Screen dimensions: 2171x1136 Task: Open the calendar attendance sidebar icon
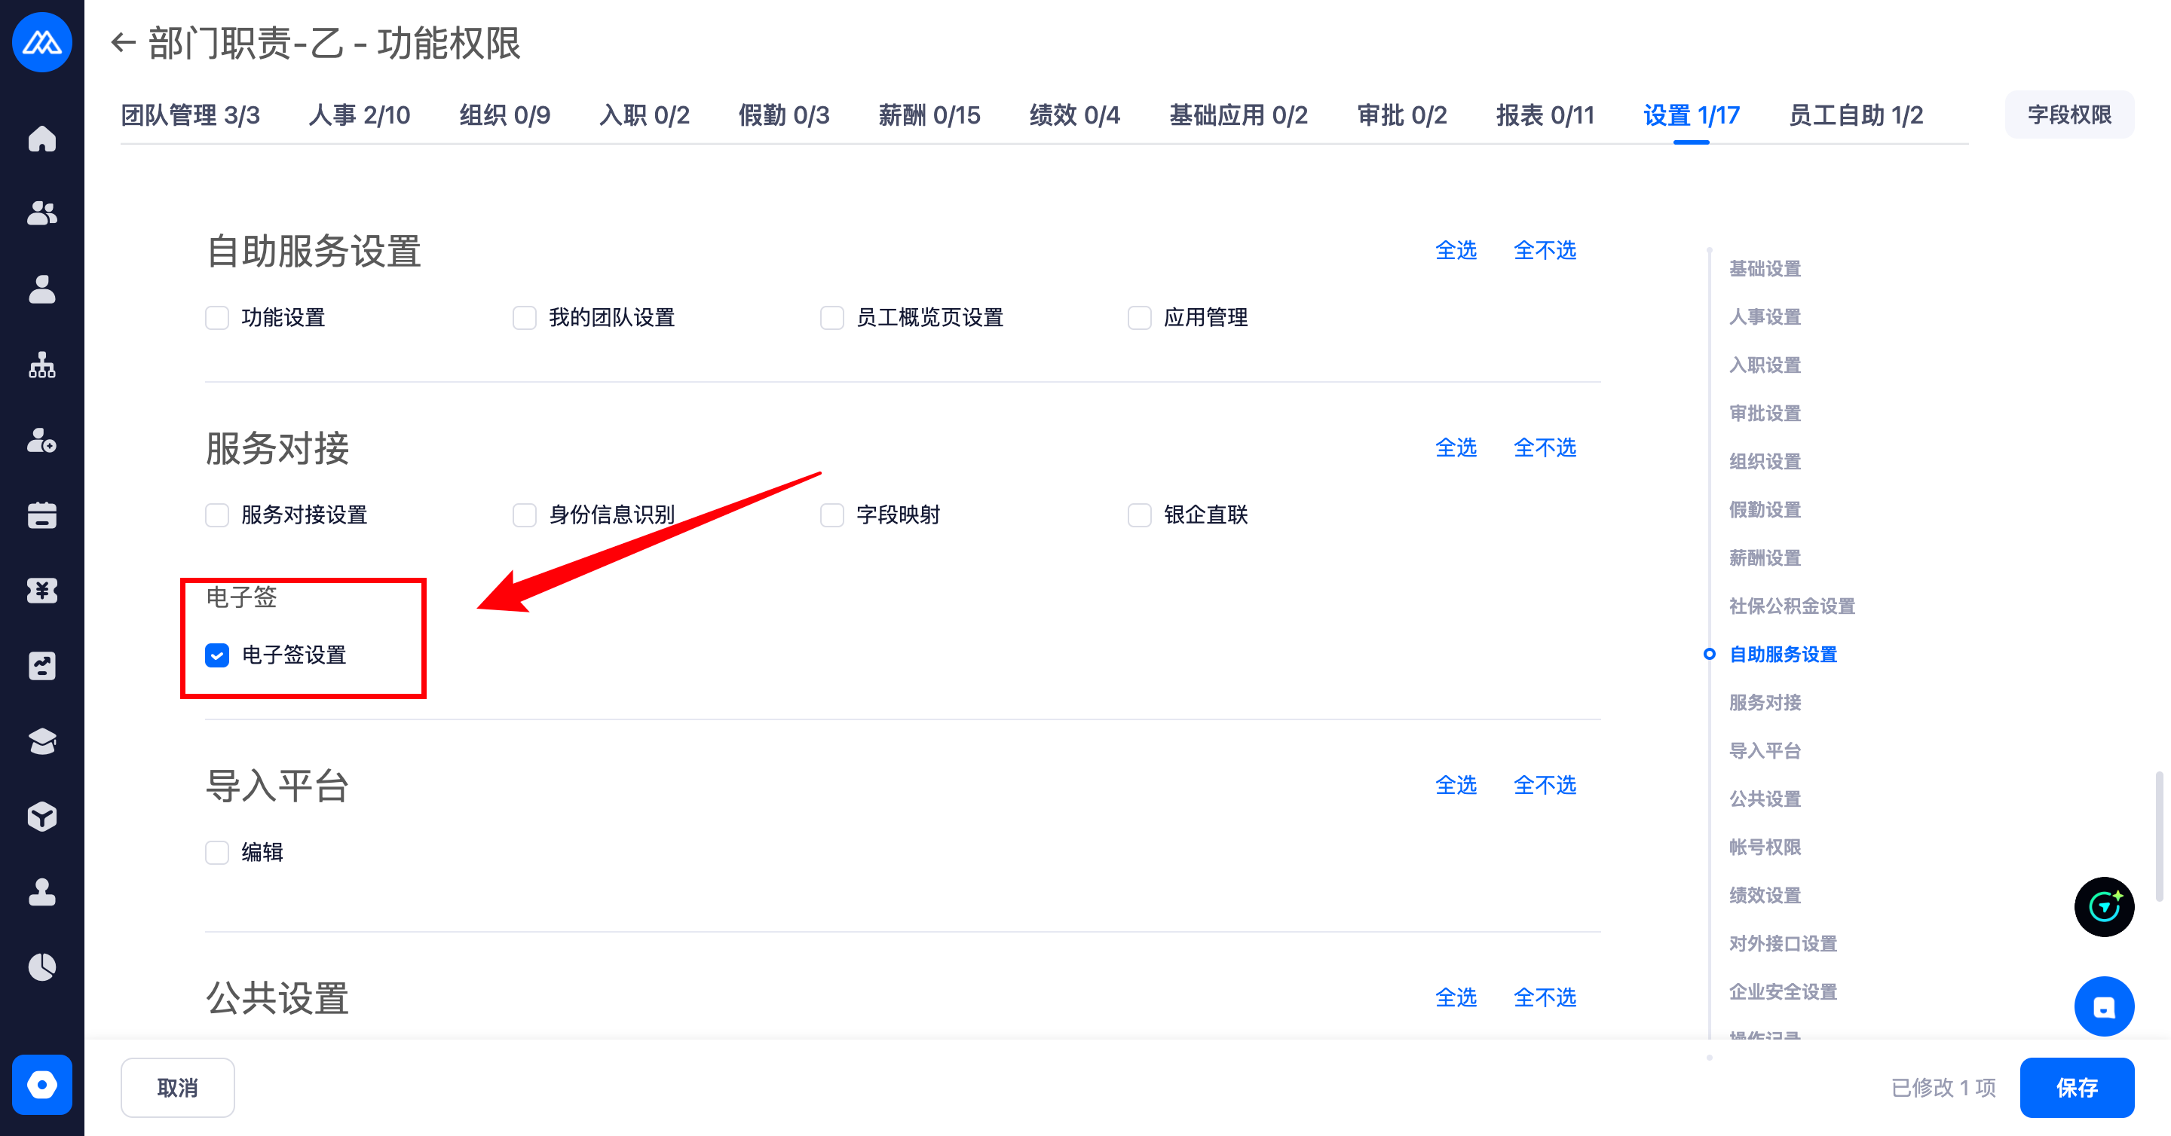point(42,515)
